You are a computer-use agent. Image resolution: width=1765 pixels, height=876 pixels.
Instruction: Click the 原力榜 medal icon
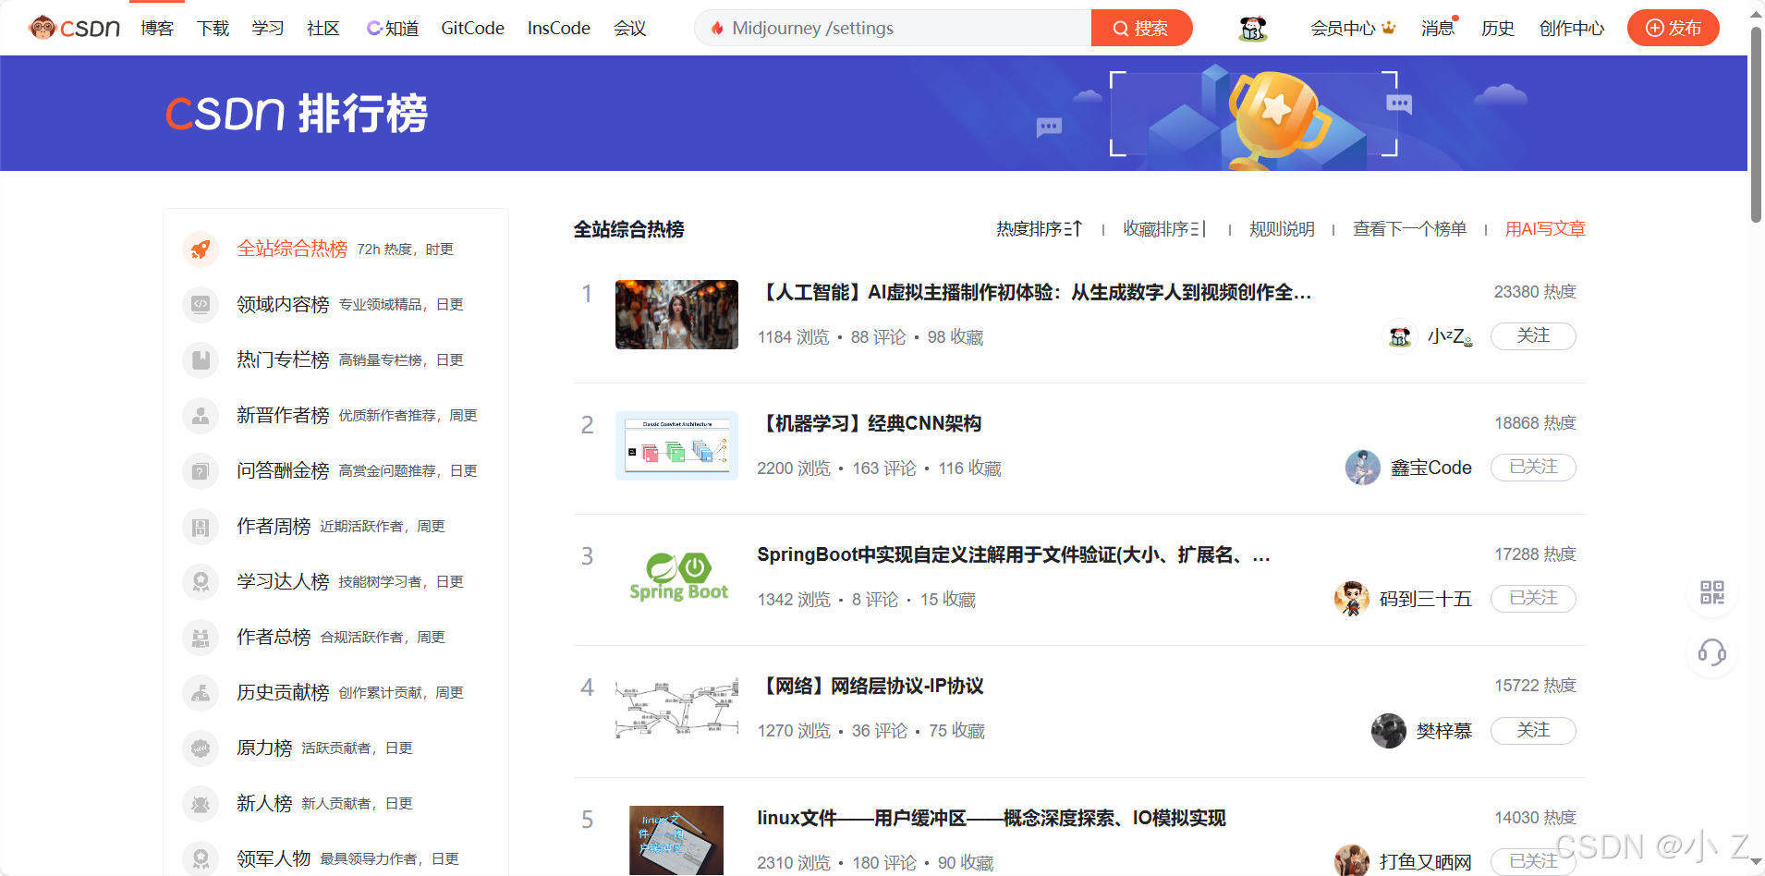point(201,748)
